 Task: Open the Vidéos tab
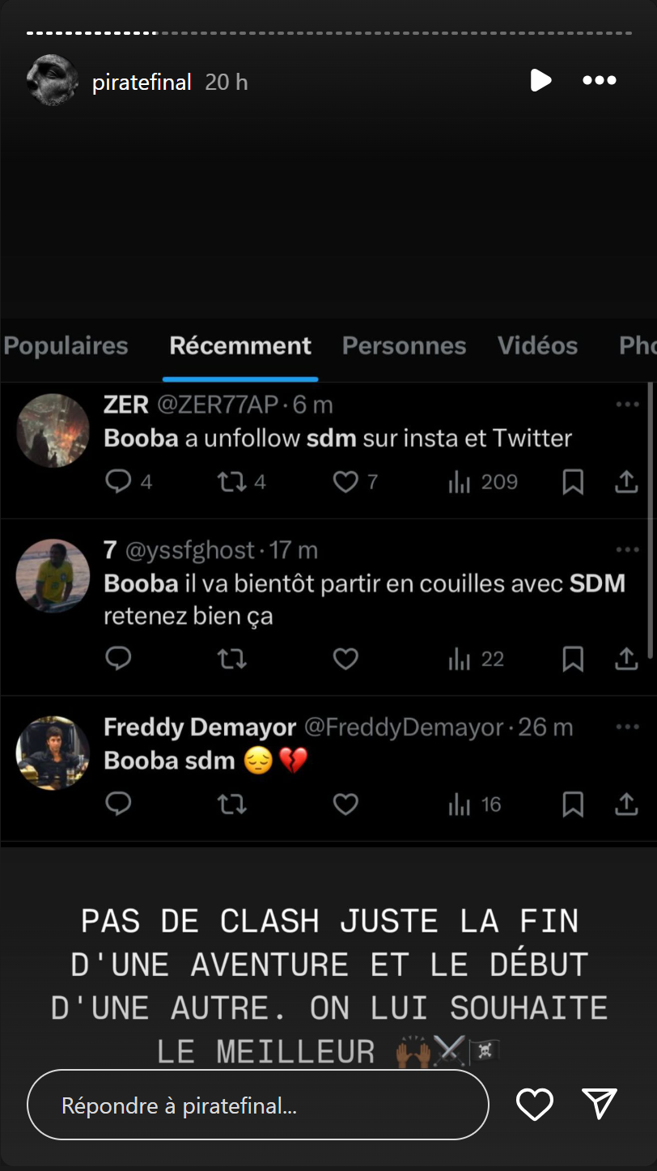tap(537, 346)
